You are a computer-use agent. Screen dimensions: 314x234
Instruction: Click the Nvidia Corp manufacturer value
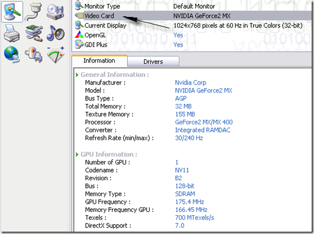[x=190, y=82]
